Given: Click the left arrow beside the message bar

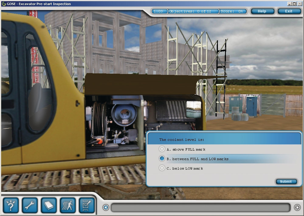Looking at the screenshot, I should (106, 207).
